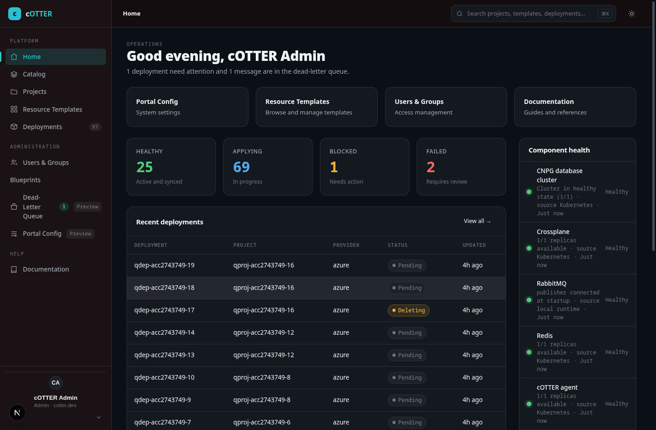Screen dimensions: 656x430
Task: Go to Resource Templates sidebar item
Action: point(55,109)
